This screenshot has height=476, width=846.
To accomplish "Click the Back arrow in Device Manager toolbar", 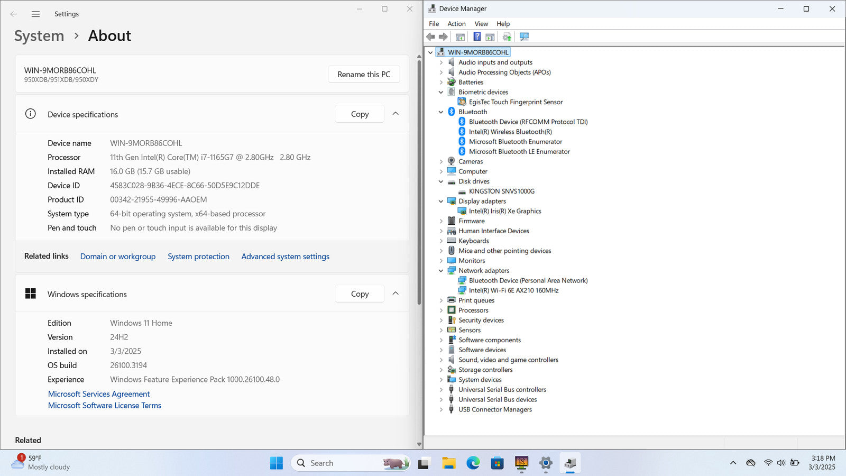I will click(430, 36).
